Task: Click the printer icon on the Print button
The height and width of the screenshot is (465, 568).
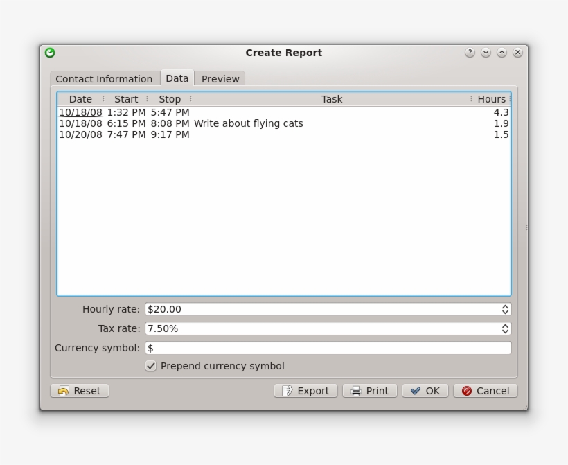Action: tap(355, 390)
